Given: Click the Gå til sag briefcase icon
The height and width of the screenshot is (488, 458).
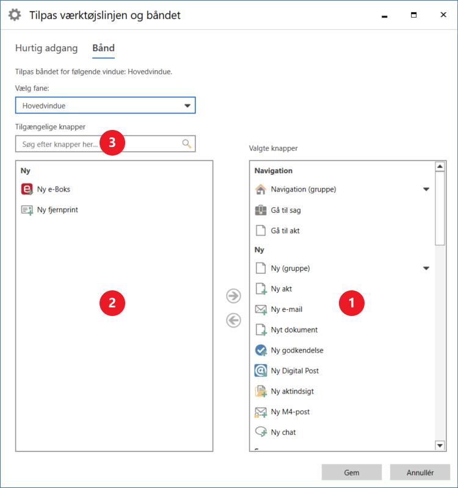Looking at the screenshot, I should tap(261, 210).
